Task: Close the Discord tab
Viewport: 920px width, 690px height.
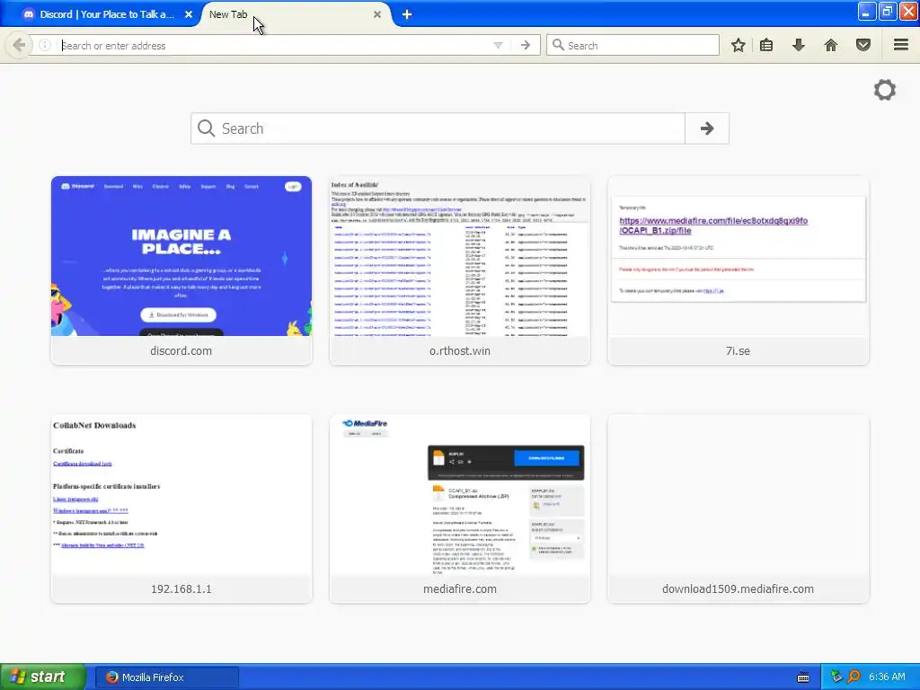Action: (x=189, y=14)
